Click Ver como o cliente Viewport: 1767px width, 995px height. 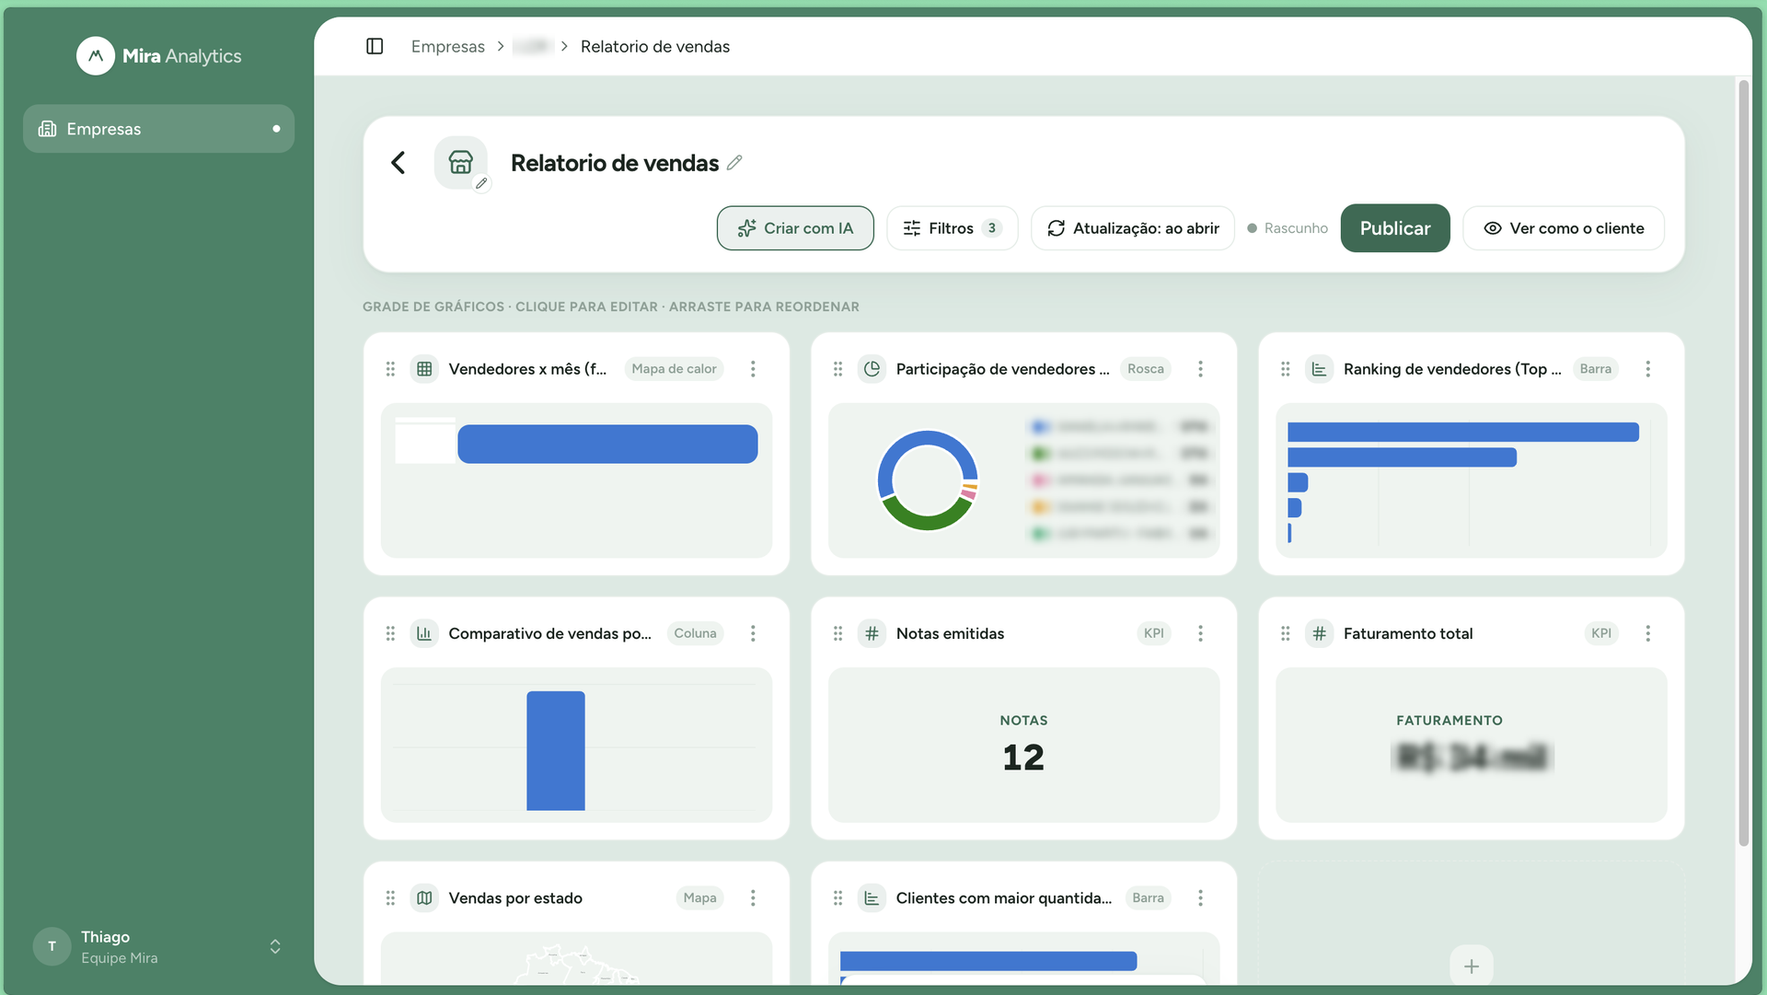click(1564, 228)
